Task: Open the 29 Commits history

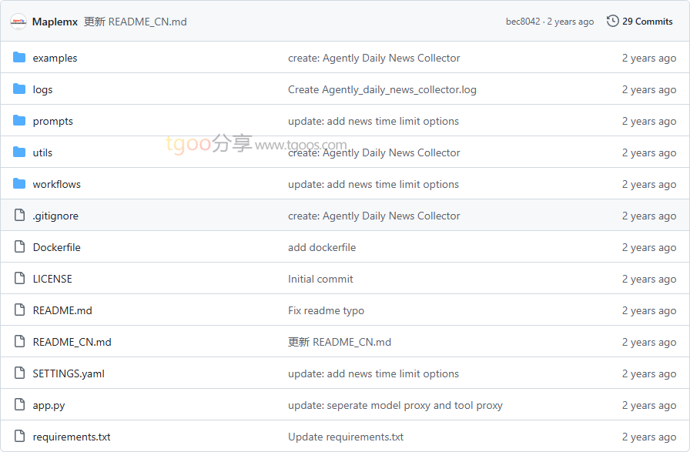Action: [647, 22]
